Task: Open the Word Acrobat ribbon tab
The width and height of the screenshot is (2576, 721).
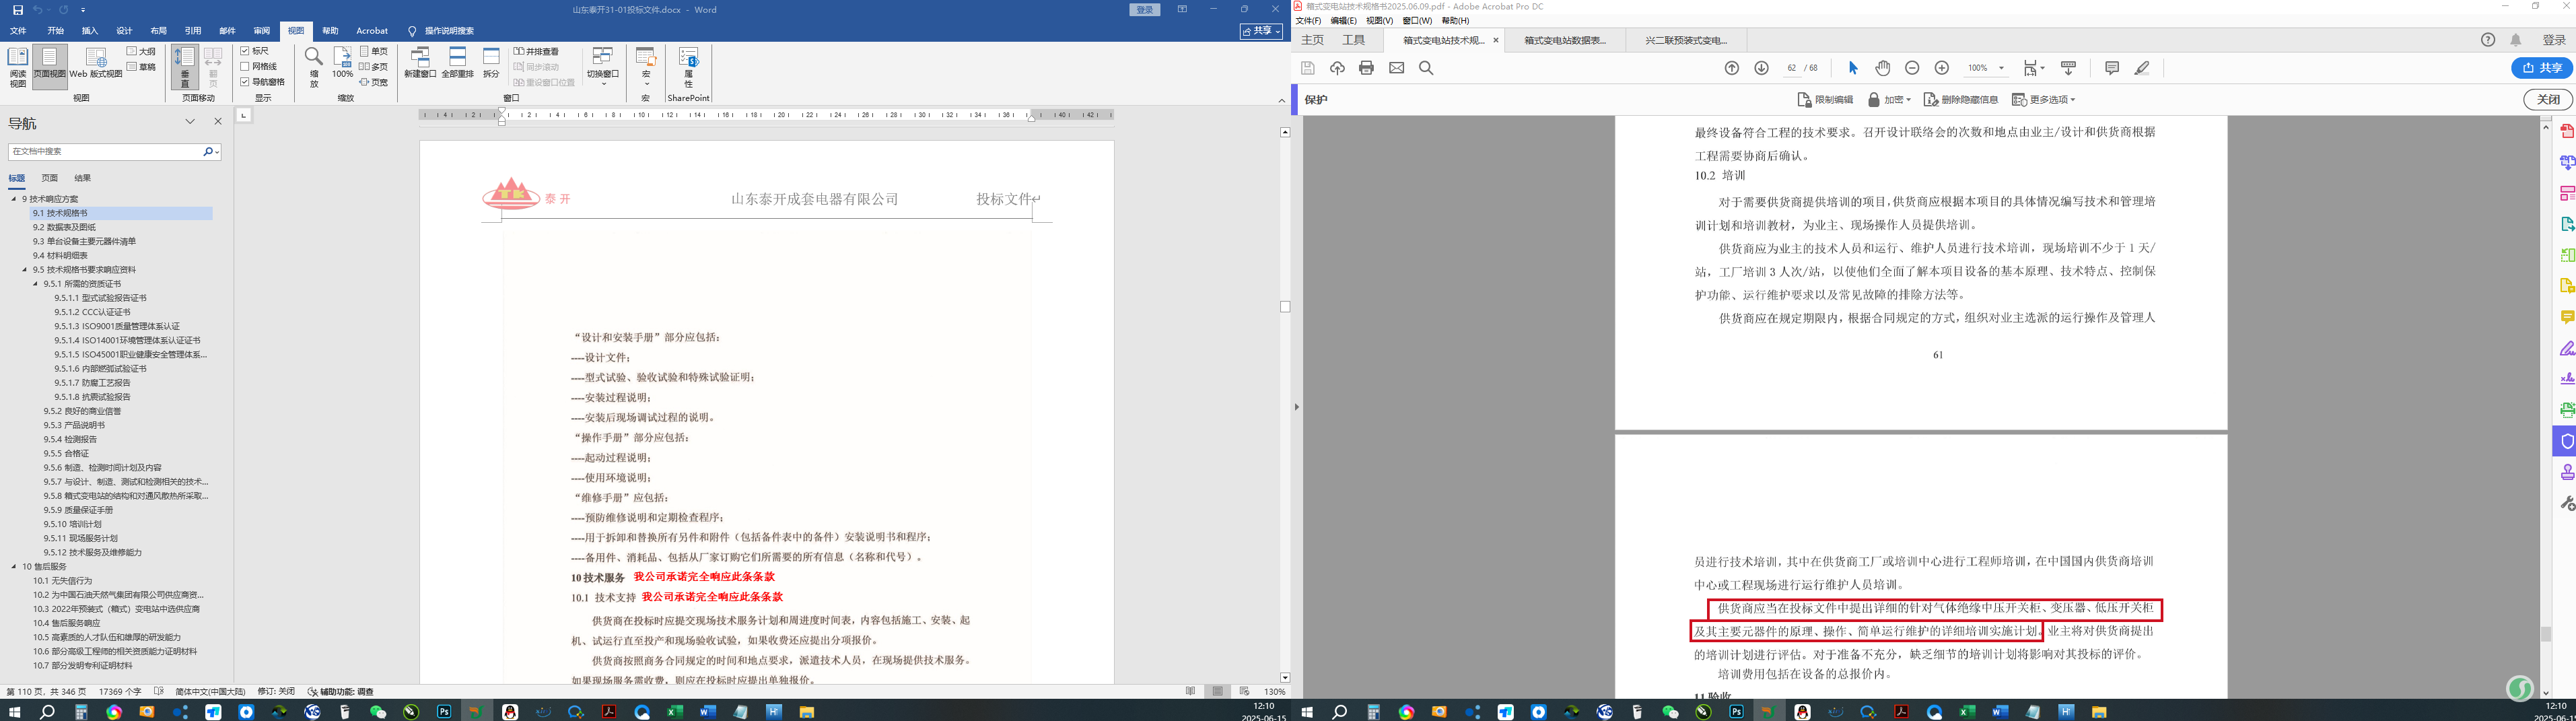Action: pyautogui.click(x=372, y=31)
